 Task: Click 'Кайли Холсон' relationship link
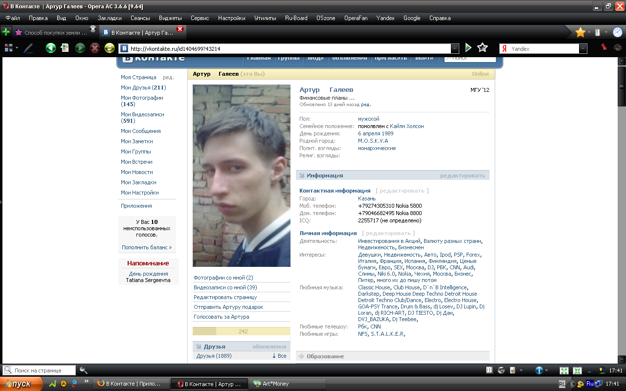tap(407, 126)
